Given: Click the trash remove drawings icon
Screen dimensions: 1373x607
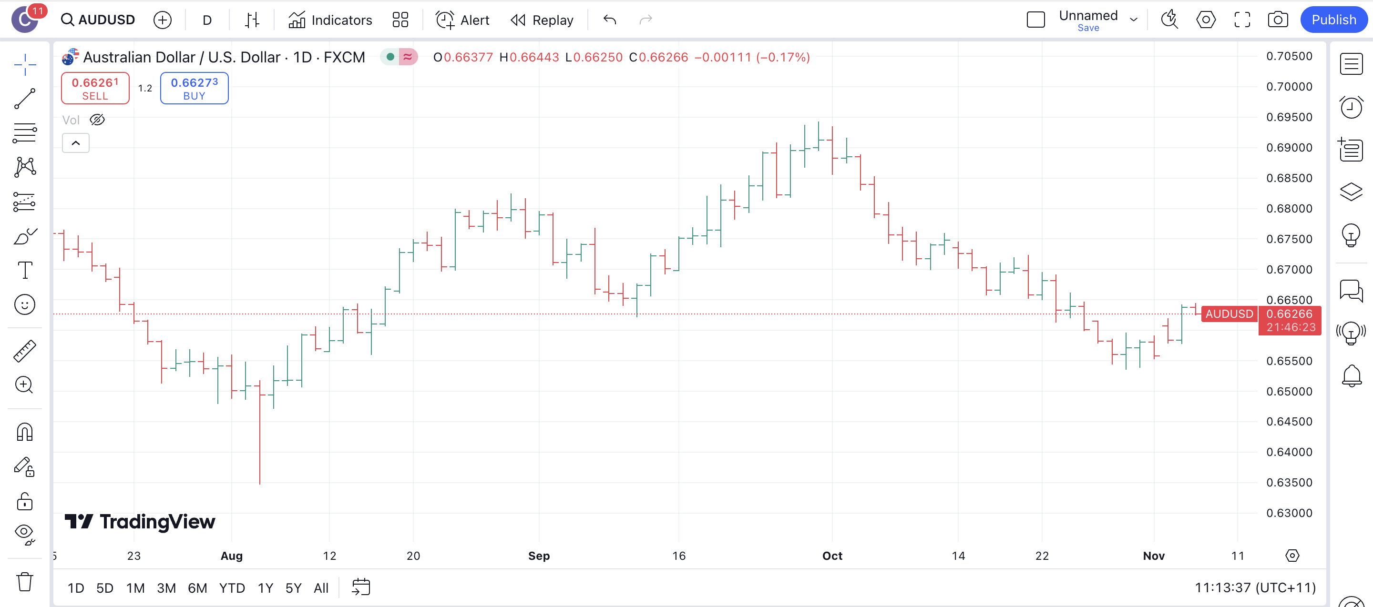Looking at the screenshot, I should point(24,581).
